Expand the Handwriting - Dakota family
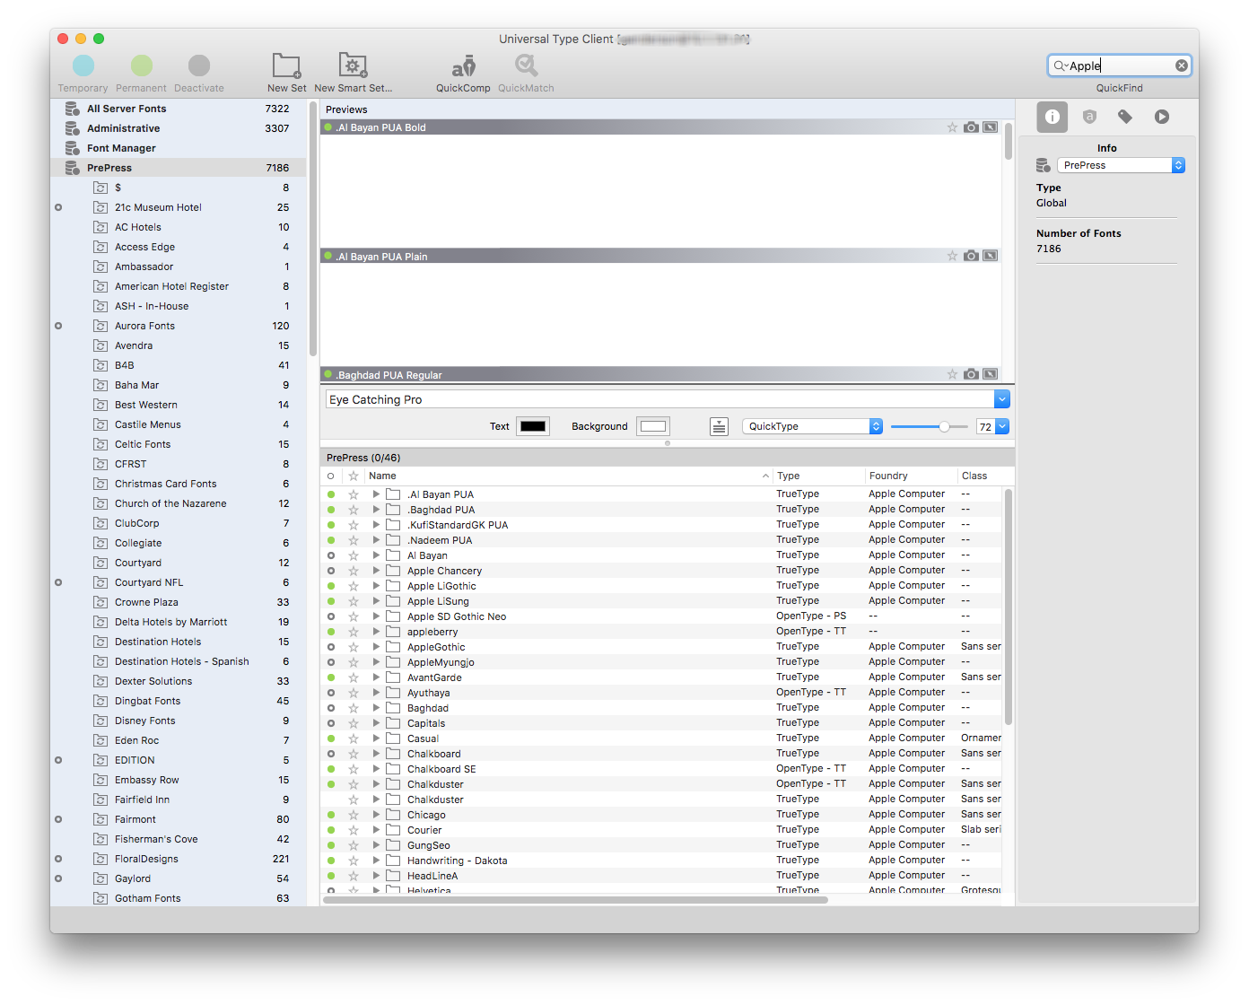 pyautogui.click(x=376, y=861)
